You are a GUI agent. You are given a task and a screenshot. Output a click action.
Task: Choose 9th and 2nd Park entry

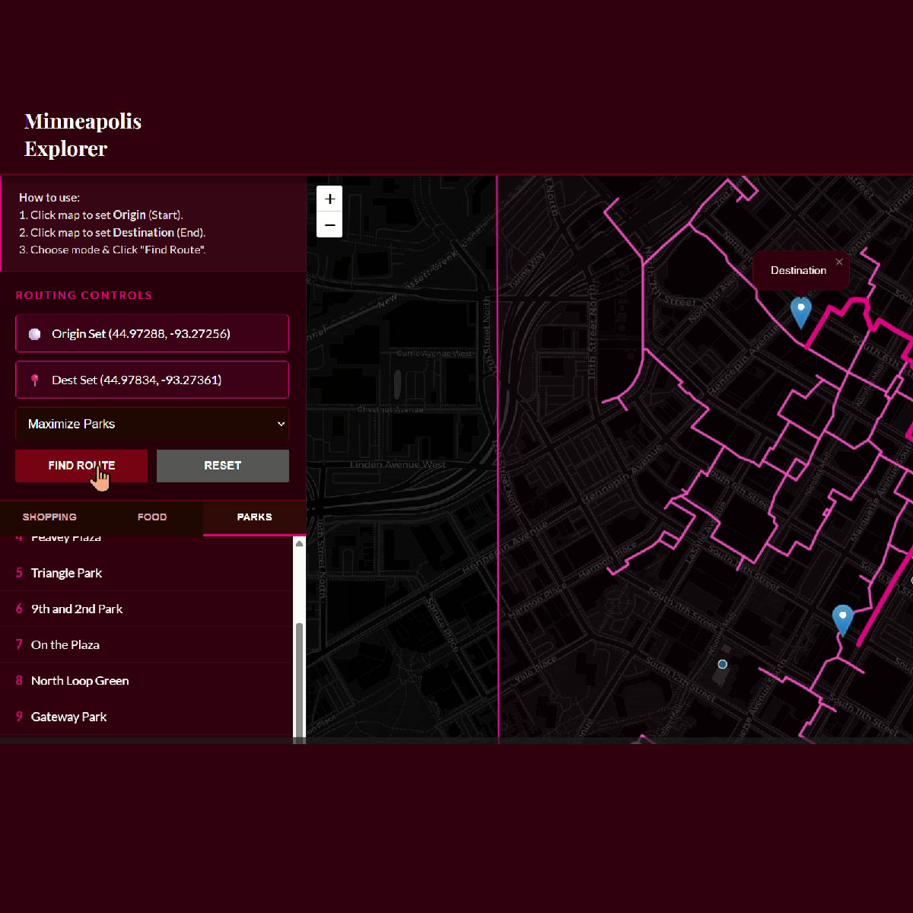point(76,609)
